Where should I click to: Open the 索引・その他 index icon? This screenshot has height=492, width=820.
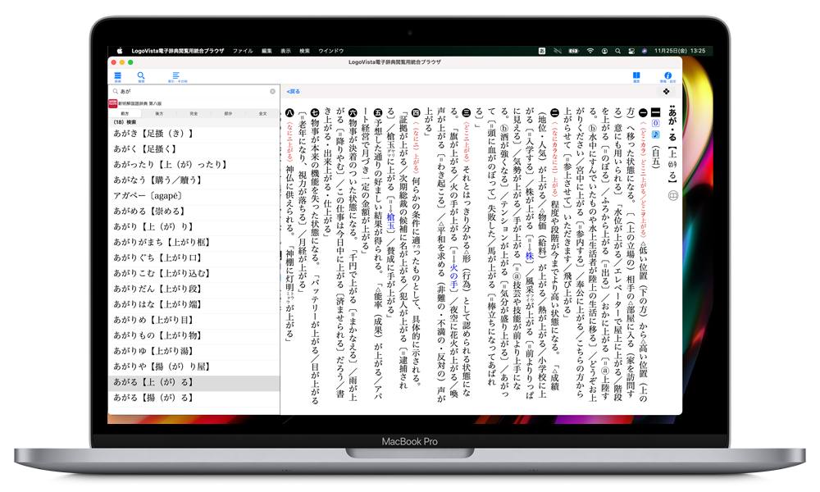[176, 75]
